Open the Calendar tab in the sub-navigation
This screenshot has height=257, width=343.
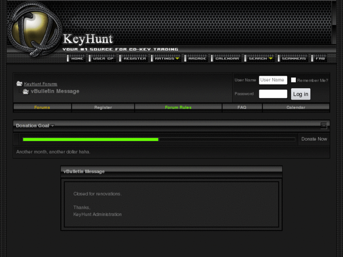pos(296,108)
